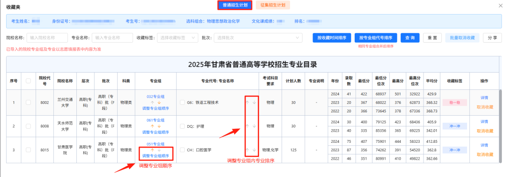Check the CH 口腔医学 major checkbox

(x=182, y=150)
